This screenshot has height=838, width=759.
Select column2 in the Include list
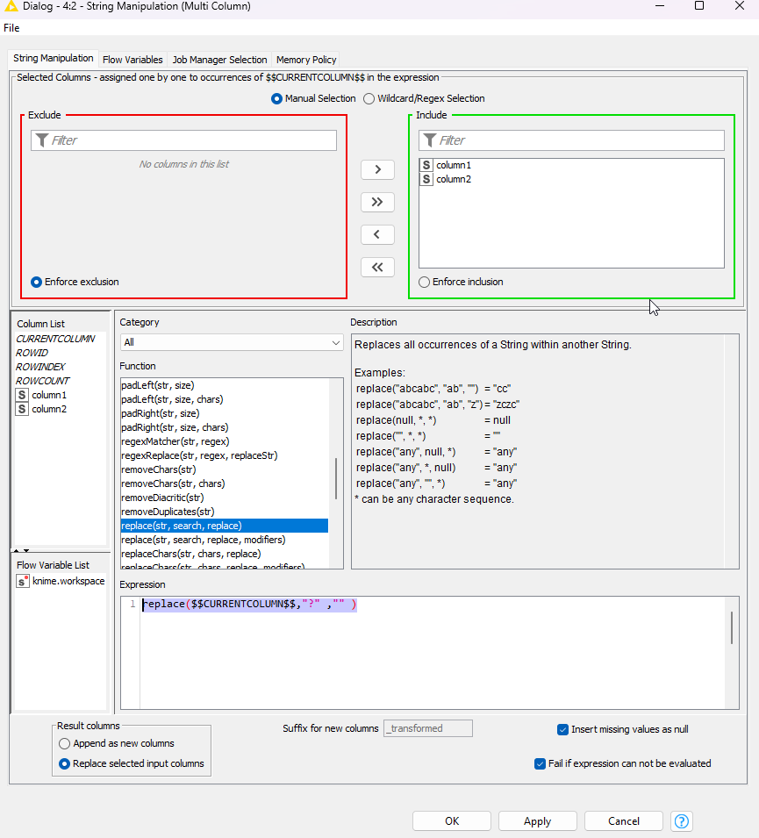pyautogui.click(x=454, y=179)
